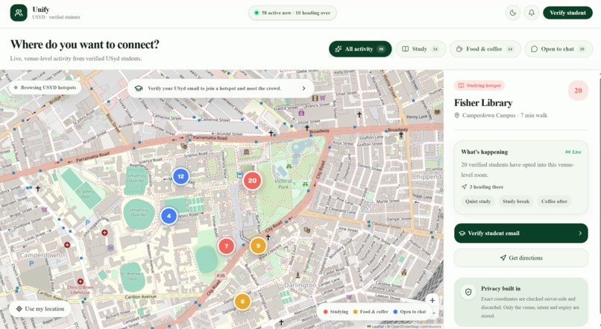Click chevron on the verify email banner
Viewport: 601px width, 329px height.
pyautogui.click(x=303, y=88)
